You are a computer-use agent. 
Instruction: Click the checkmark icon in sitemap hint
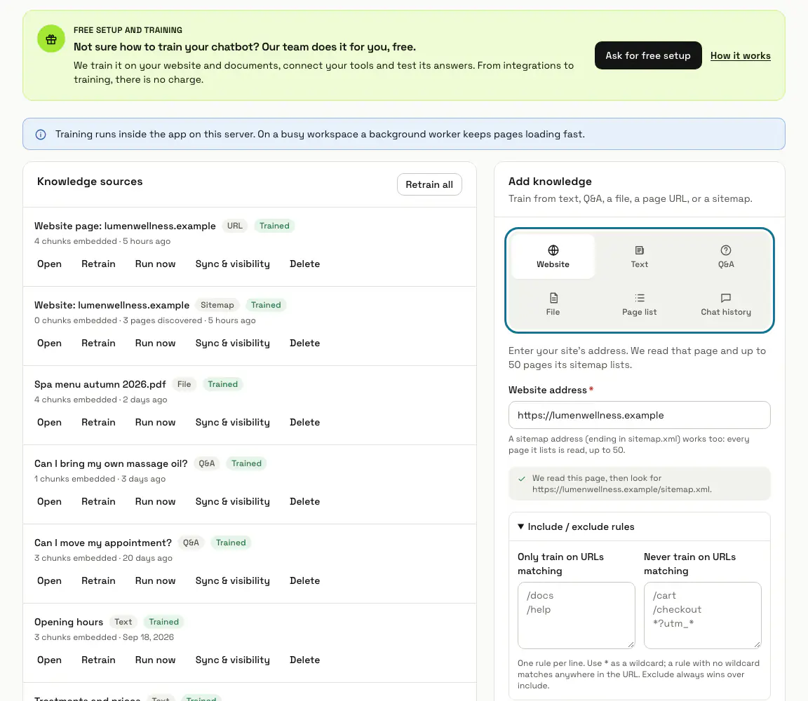click(522, 479)
